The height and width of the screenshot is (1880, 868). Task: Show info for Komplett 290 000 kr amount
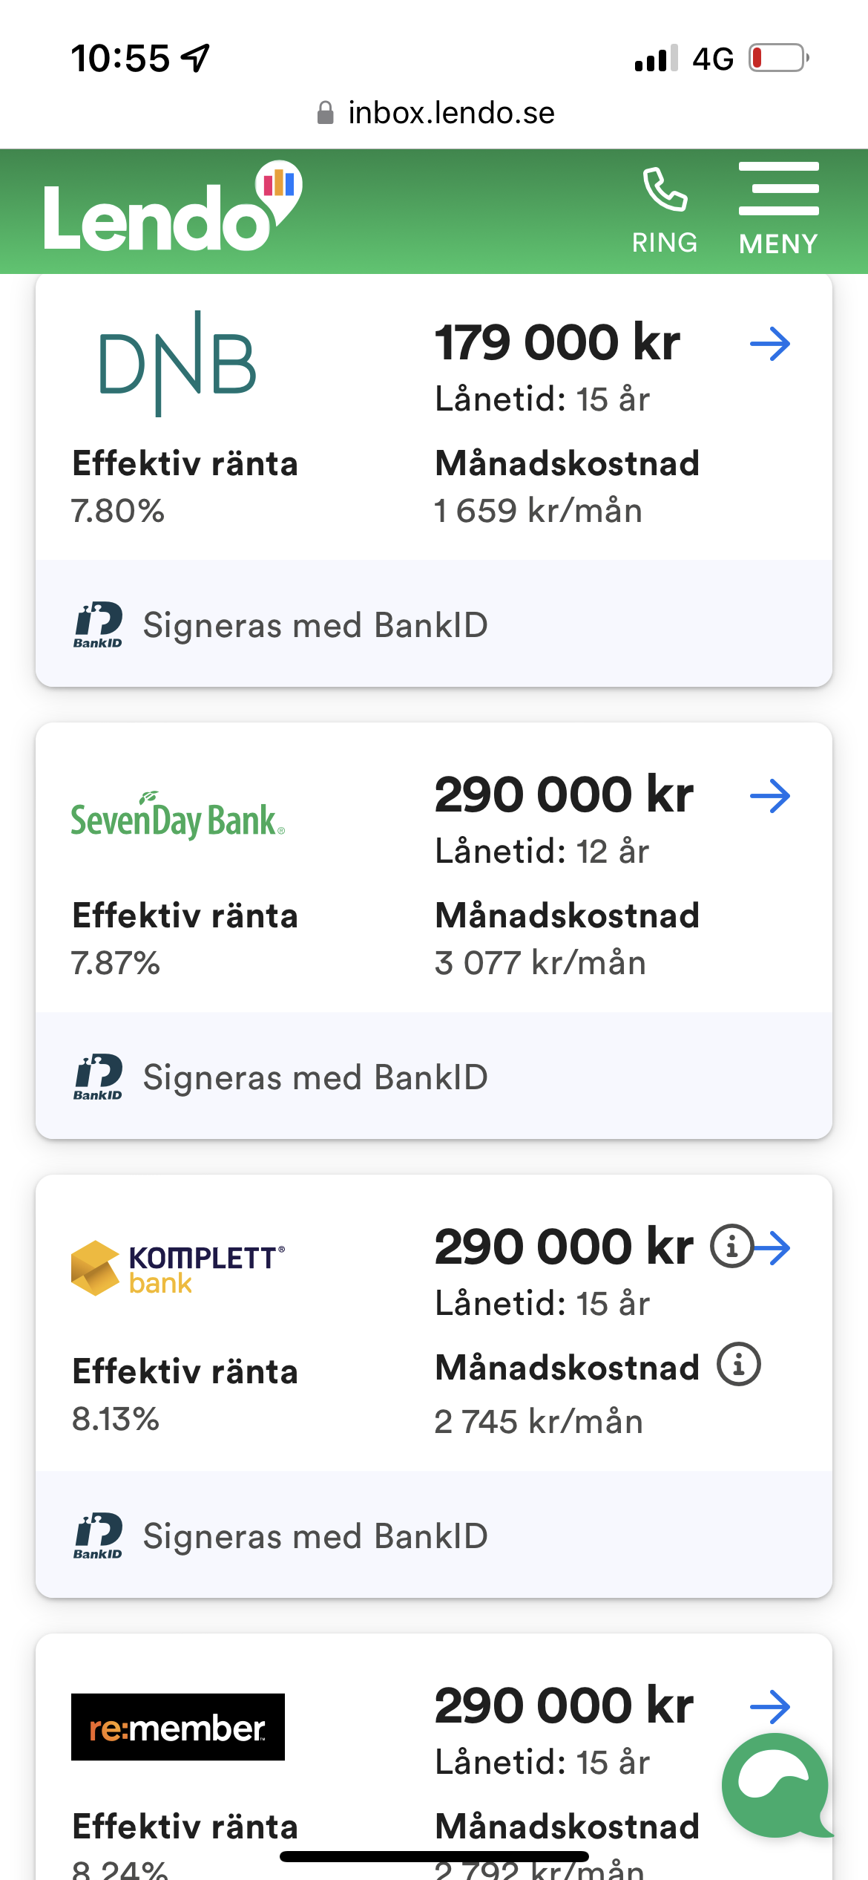[731, 1246]
